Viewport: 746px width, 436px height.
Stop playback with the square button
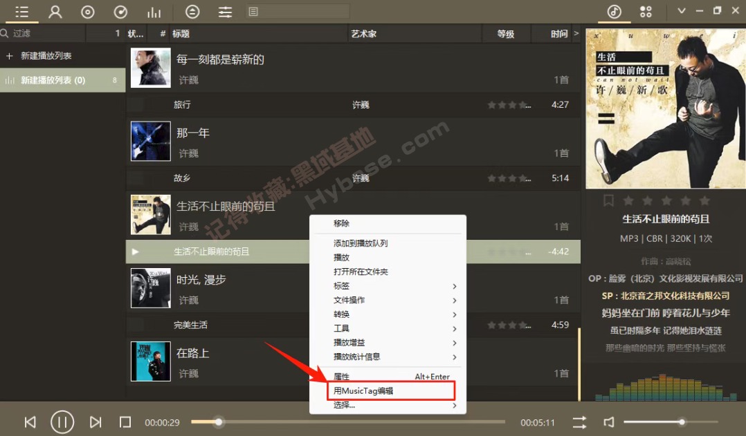pyautogui.click(x=125, y=421)
